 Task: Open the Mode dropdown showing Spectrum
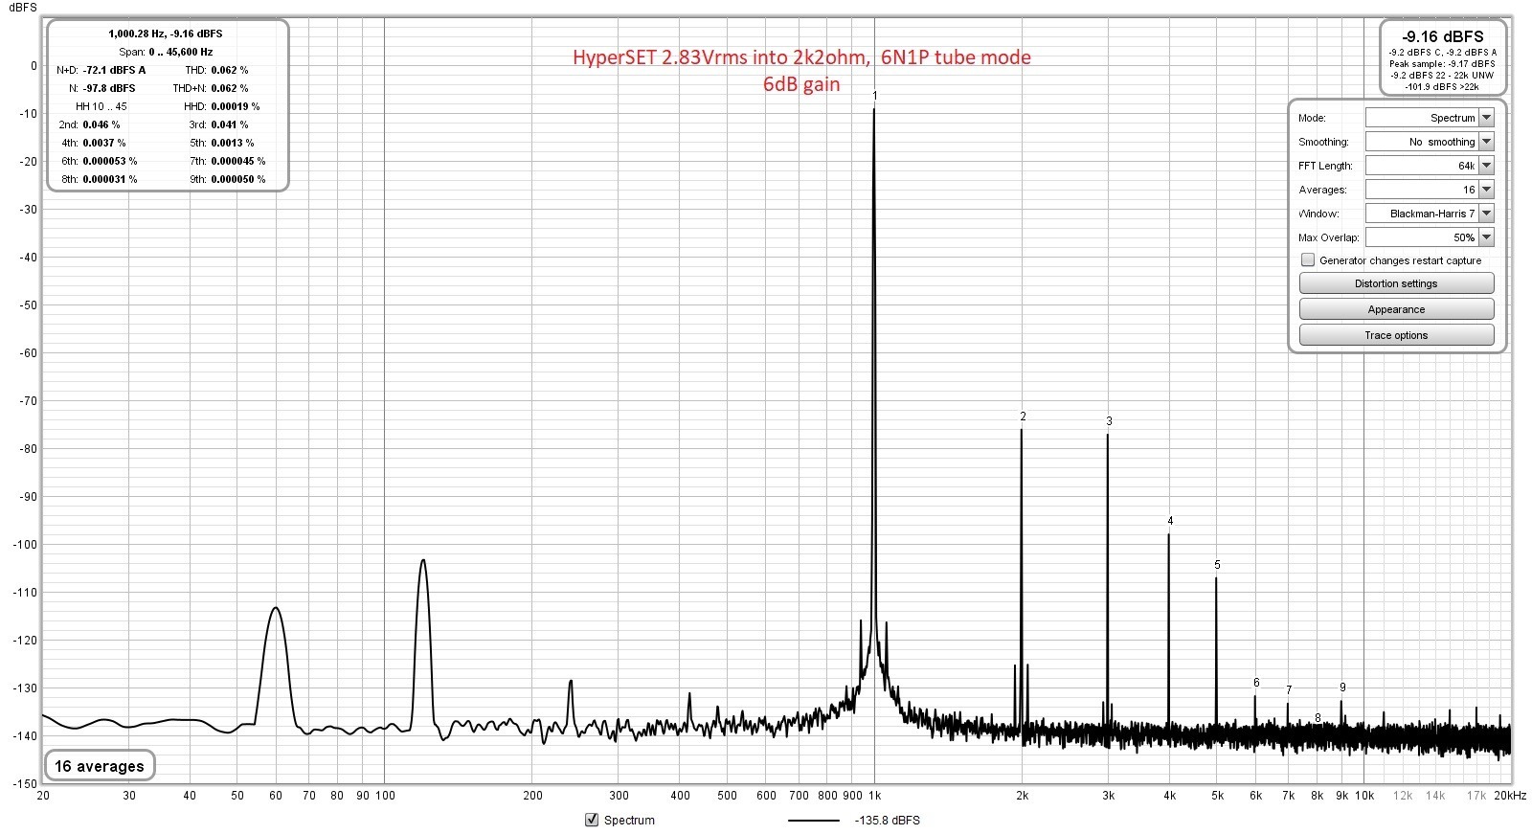coord(1430,118)
